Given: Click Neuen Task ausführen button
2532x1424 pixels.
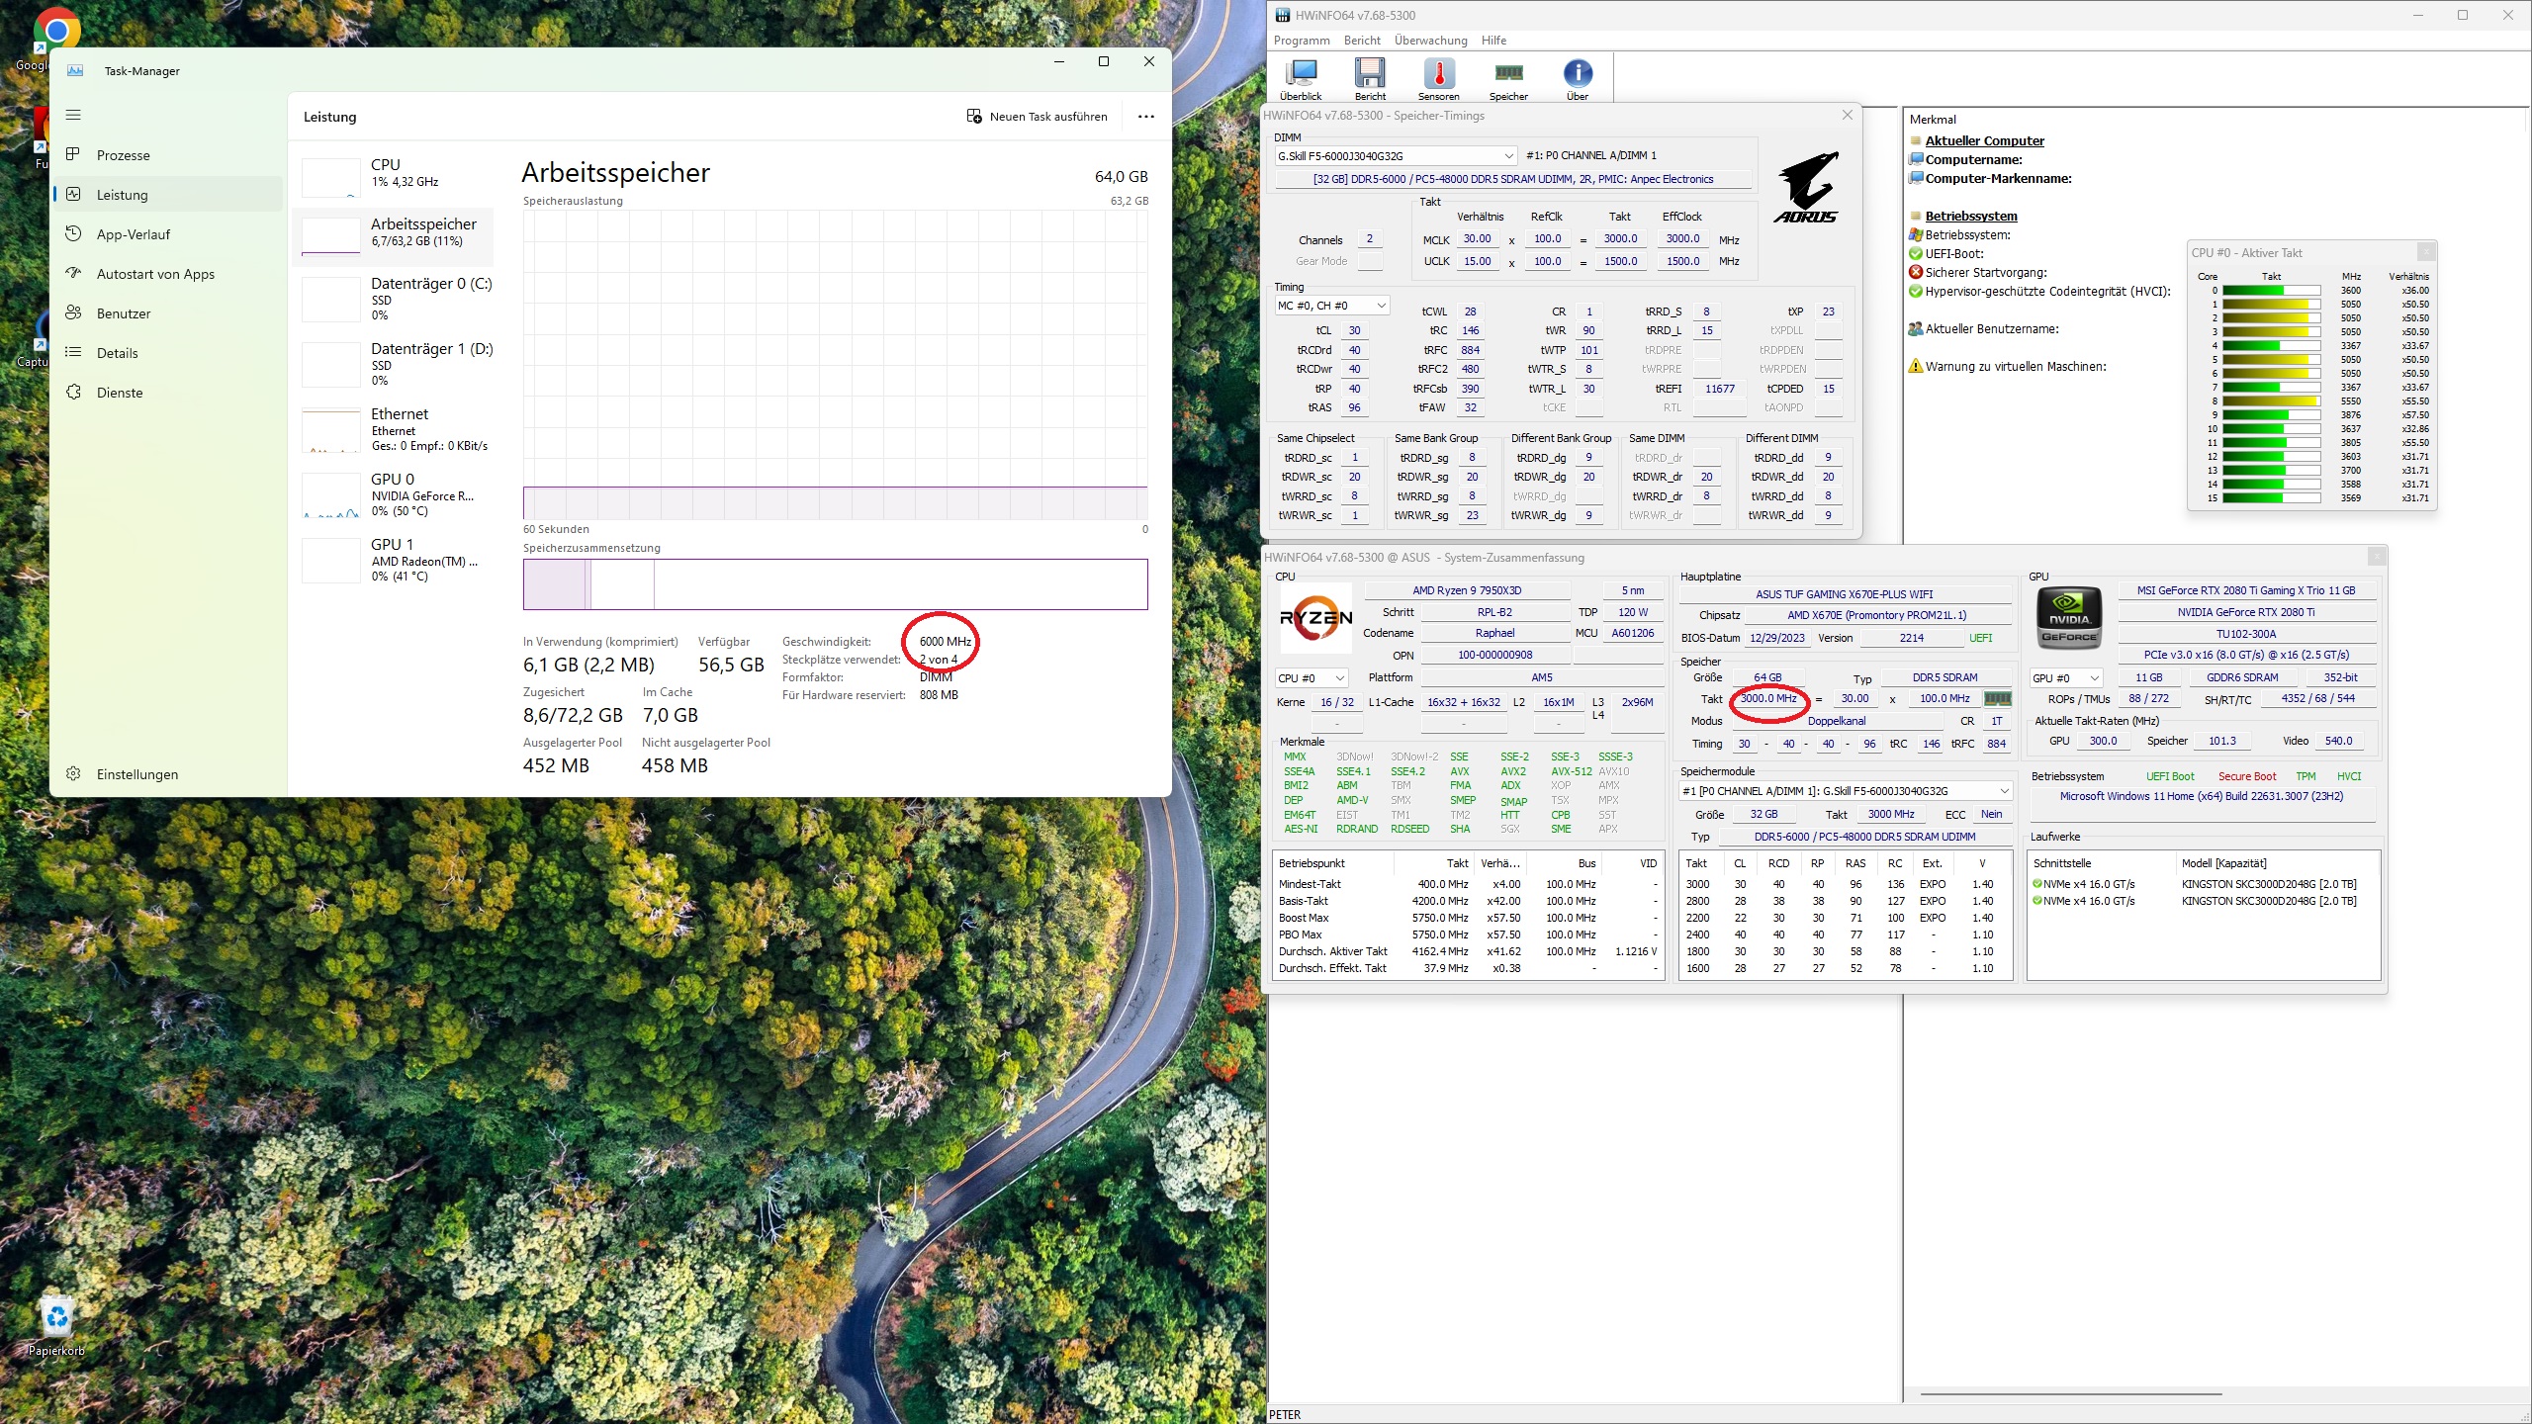Looking at the screenshot, I should point(1037,117).
